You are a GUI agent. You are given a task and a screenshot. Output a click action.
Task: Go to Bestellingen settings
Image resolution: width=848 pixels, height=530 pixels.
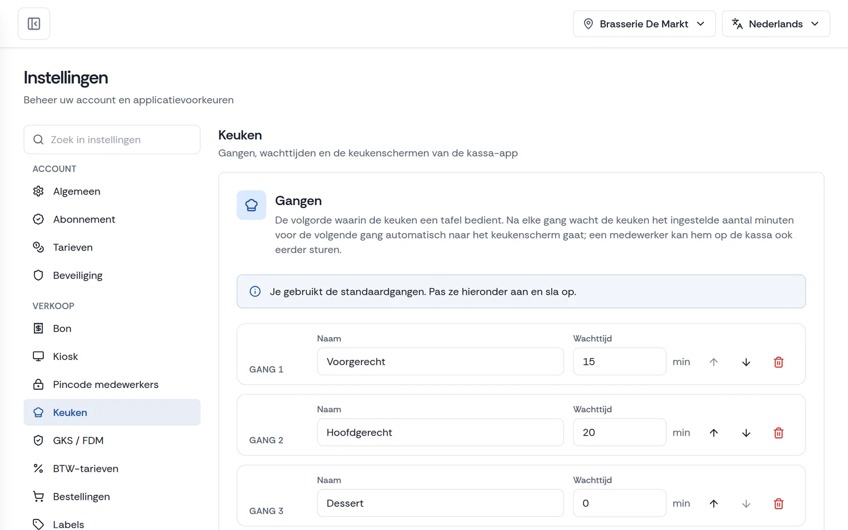coord(112,497)
